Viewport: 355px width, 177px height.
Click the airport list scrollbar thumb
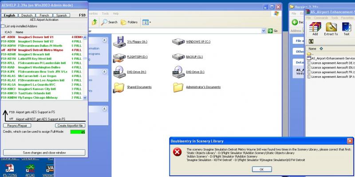click(85, 58)
